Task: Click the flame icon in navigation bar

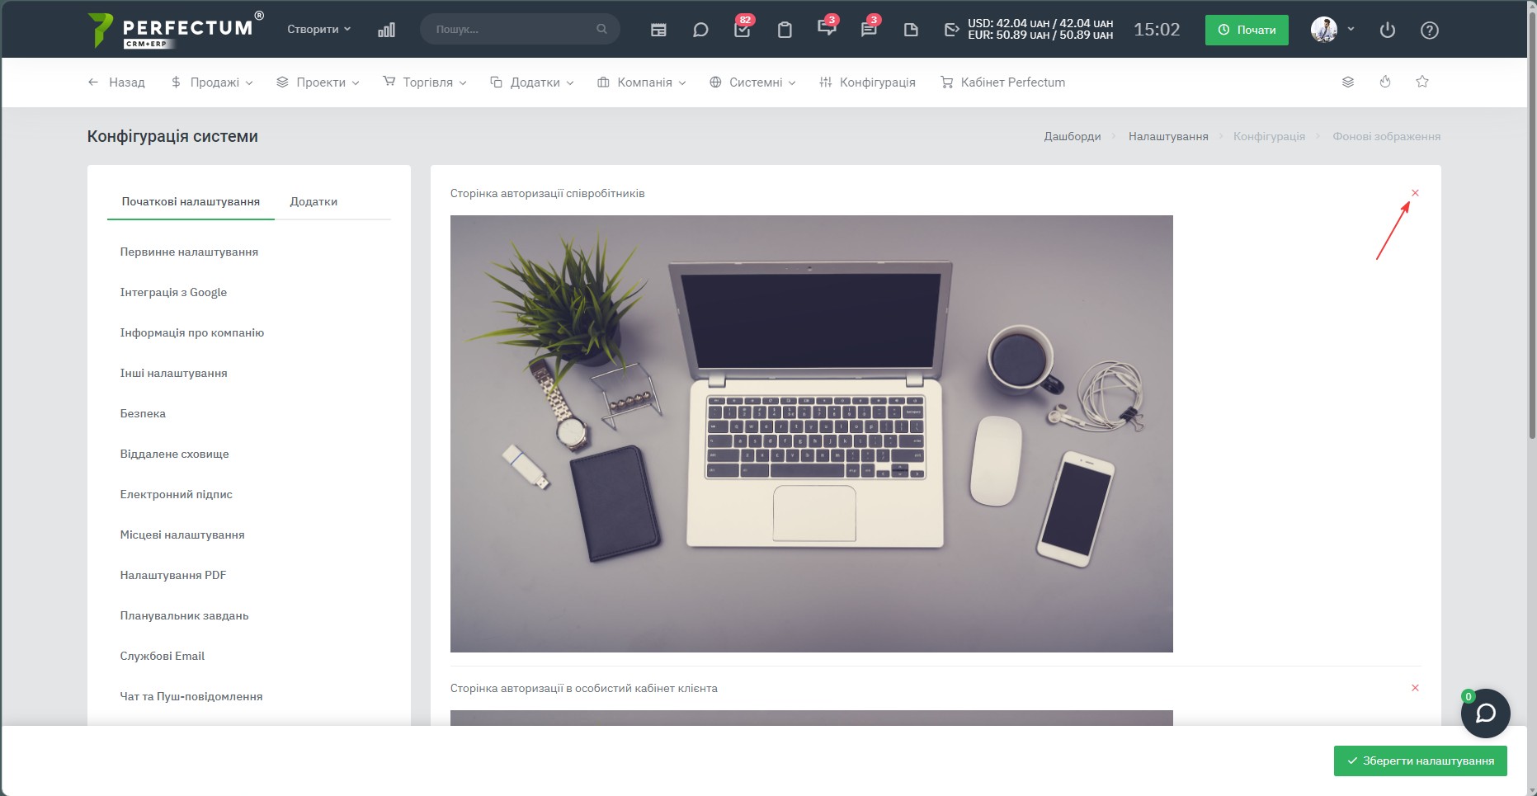Action: pos(1385,82)
